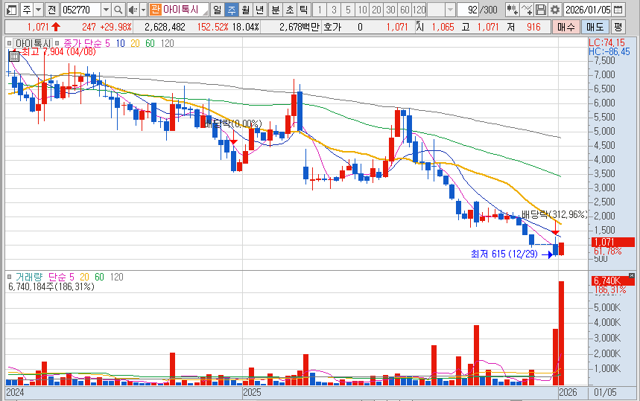Image resolution: width=640 pixels, height=401 pixels.
Task: Click the 거래량 volume legend label
Action: pyautogui.click(x=29, y=277)
